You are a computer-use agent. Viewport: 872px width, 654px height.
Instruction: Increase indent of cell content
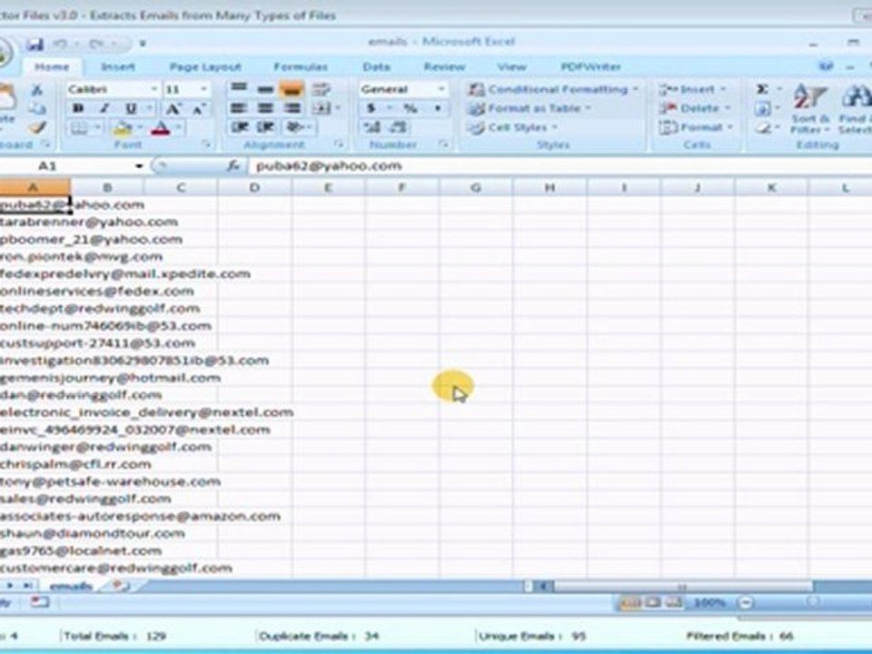pyautogui.click(x=266, y=127)
